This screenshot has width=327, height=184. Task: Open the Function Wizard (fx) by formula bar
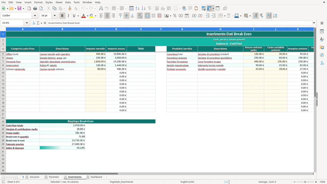tap(34, 23)
